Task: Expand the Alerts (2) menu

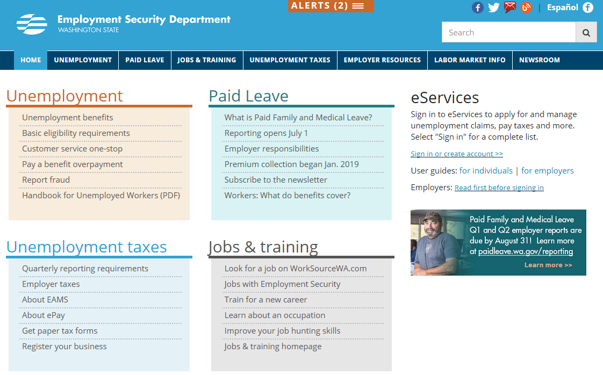Action: (x=331, y=6)
